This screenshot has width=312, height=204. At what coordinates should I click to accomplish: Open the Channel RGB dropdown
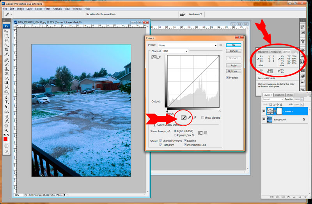point(175,51)
